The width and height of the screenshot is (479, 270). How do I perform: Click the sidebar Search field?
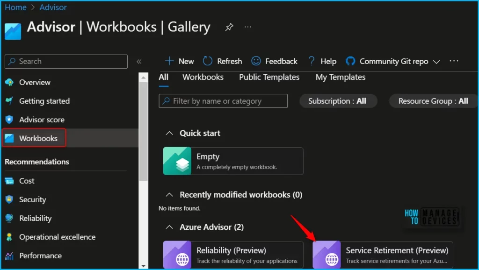66,61
